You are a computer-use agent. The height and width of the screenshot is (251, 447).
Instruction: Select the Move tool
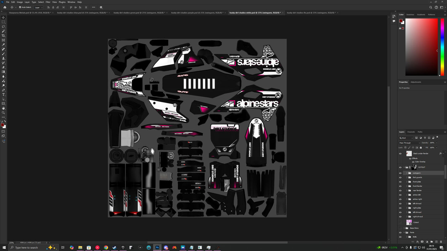point(3,18)
